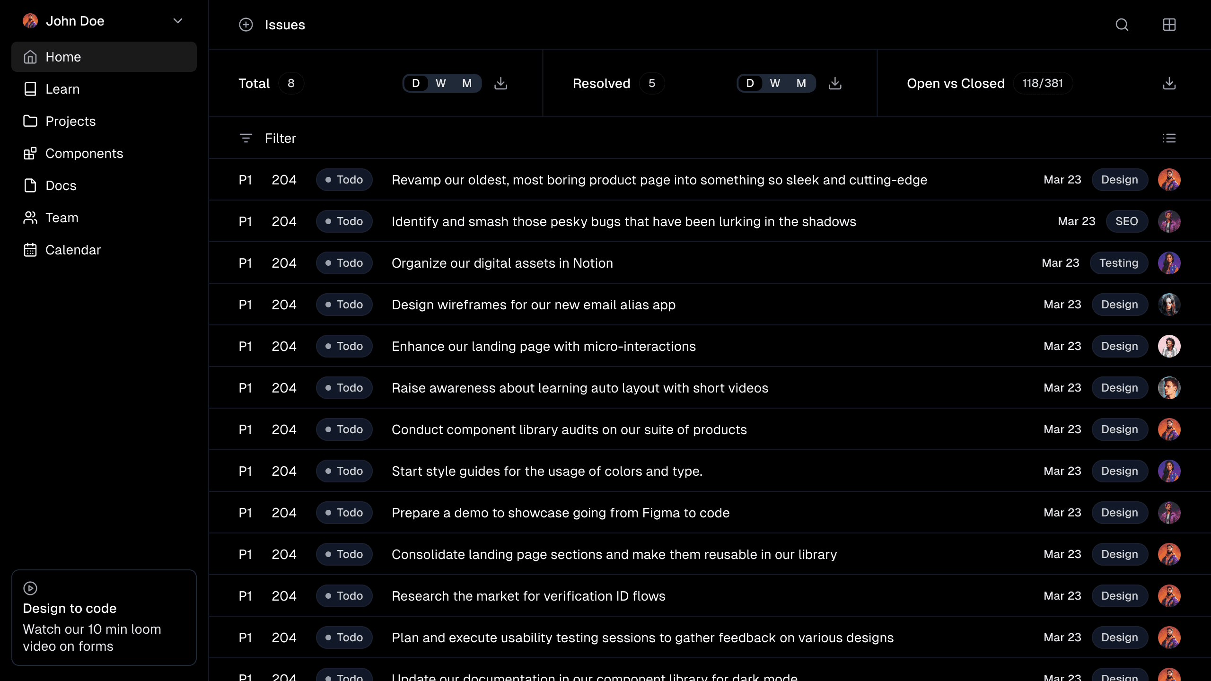
Task: Go to Projects in sidebar
Action: click(x=70, y=121)
